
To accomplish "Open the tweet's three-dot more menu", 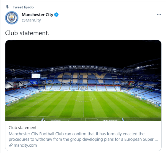I will click(159, 14).
